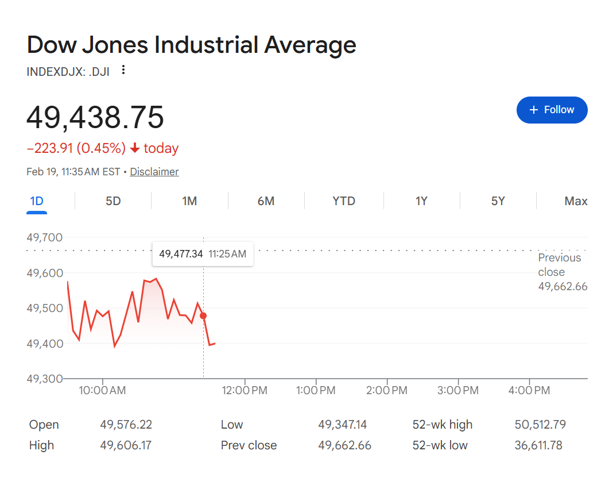The width and height of the screenshot is (605, 493).
Task: Switch to the 5D chart range
Action: [x=113, y=201]
